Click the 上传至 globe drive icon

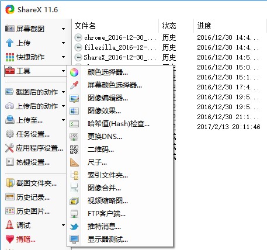(10, 120)
